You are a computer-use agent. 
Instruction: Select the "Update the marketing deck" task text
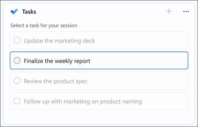coord(59,40)
